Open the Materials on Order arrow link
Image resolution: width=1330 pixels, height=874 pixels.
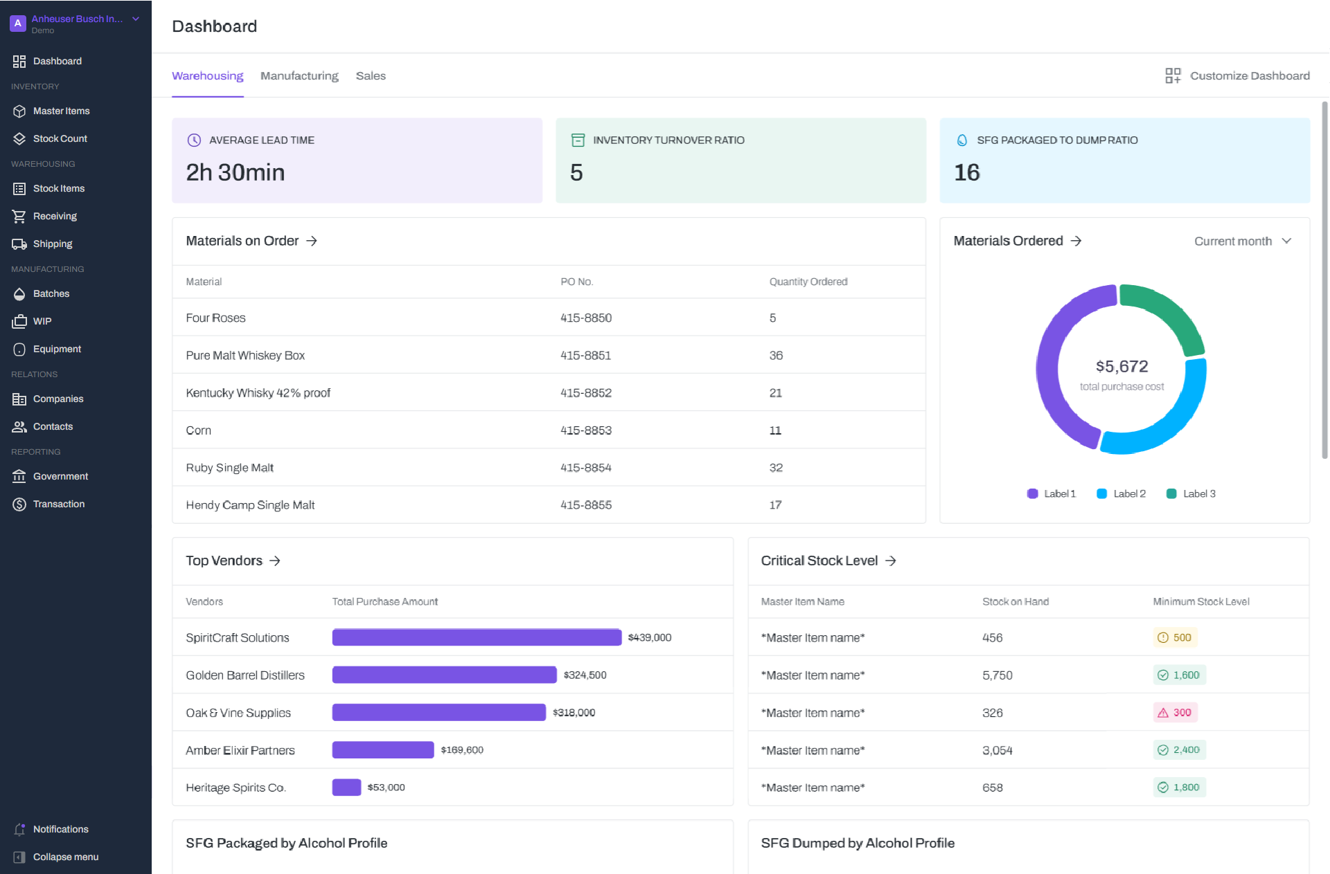[x=312, y=241]
